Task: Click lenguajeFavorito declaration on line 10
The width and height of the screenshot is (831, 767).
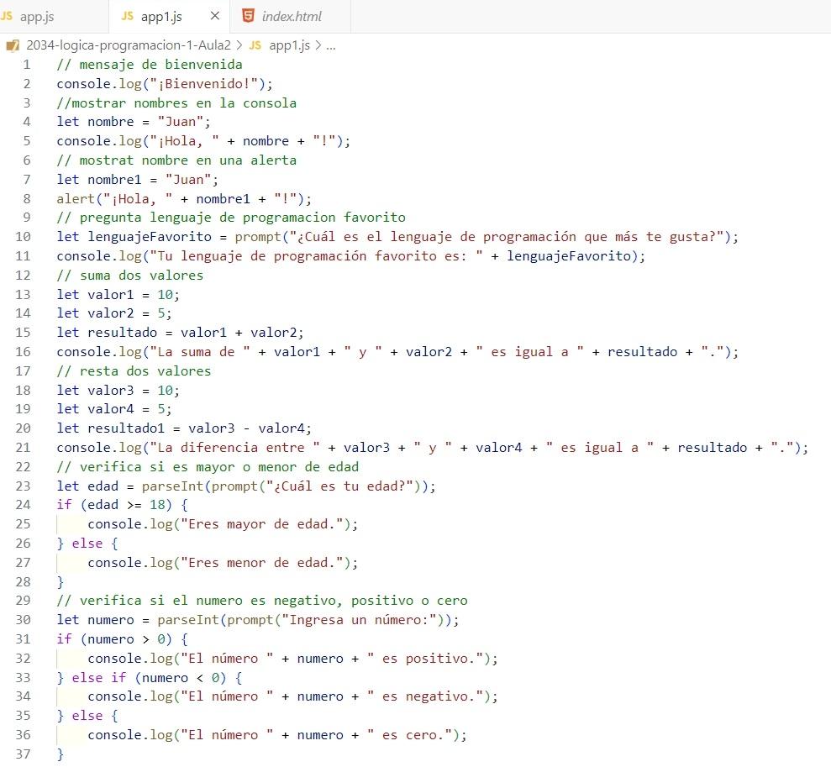Action: tap(150, 237)
